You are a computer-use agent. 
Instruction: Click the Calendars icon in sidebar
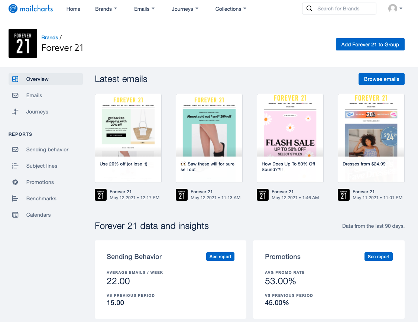[x=15, y=215]
